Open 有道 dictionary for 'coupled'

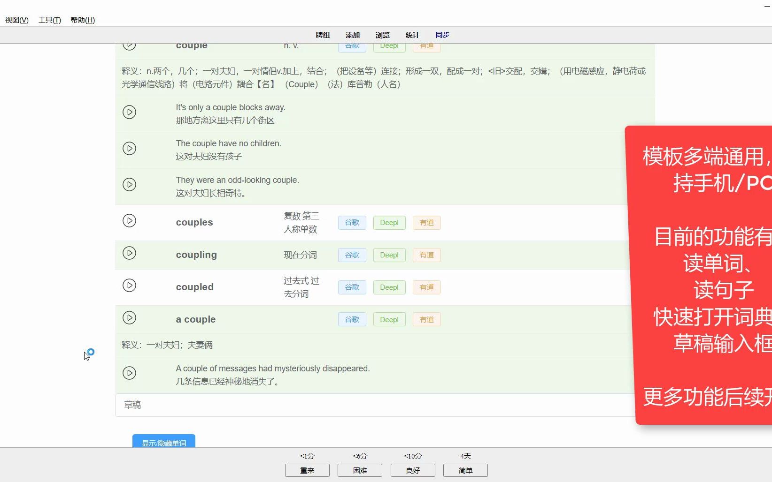click(427, 287)
